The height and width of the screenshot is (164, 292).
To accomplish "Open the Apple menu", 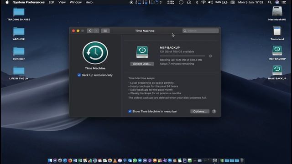I will (x=7, y=2).
